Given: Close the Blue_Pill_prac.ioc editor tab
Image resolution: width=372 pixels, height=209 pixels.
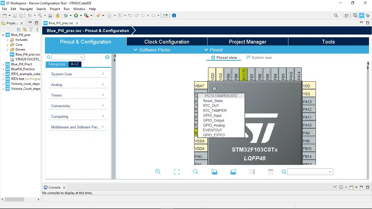Looking at the screenshot, I should coord(77,23).
